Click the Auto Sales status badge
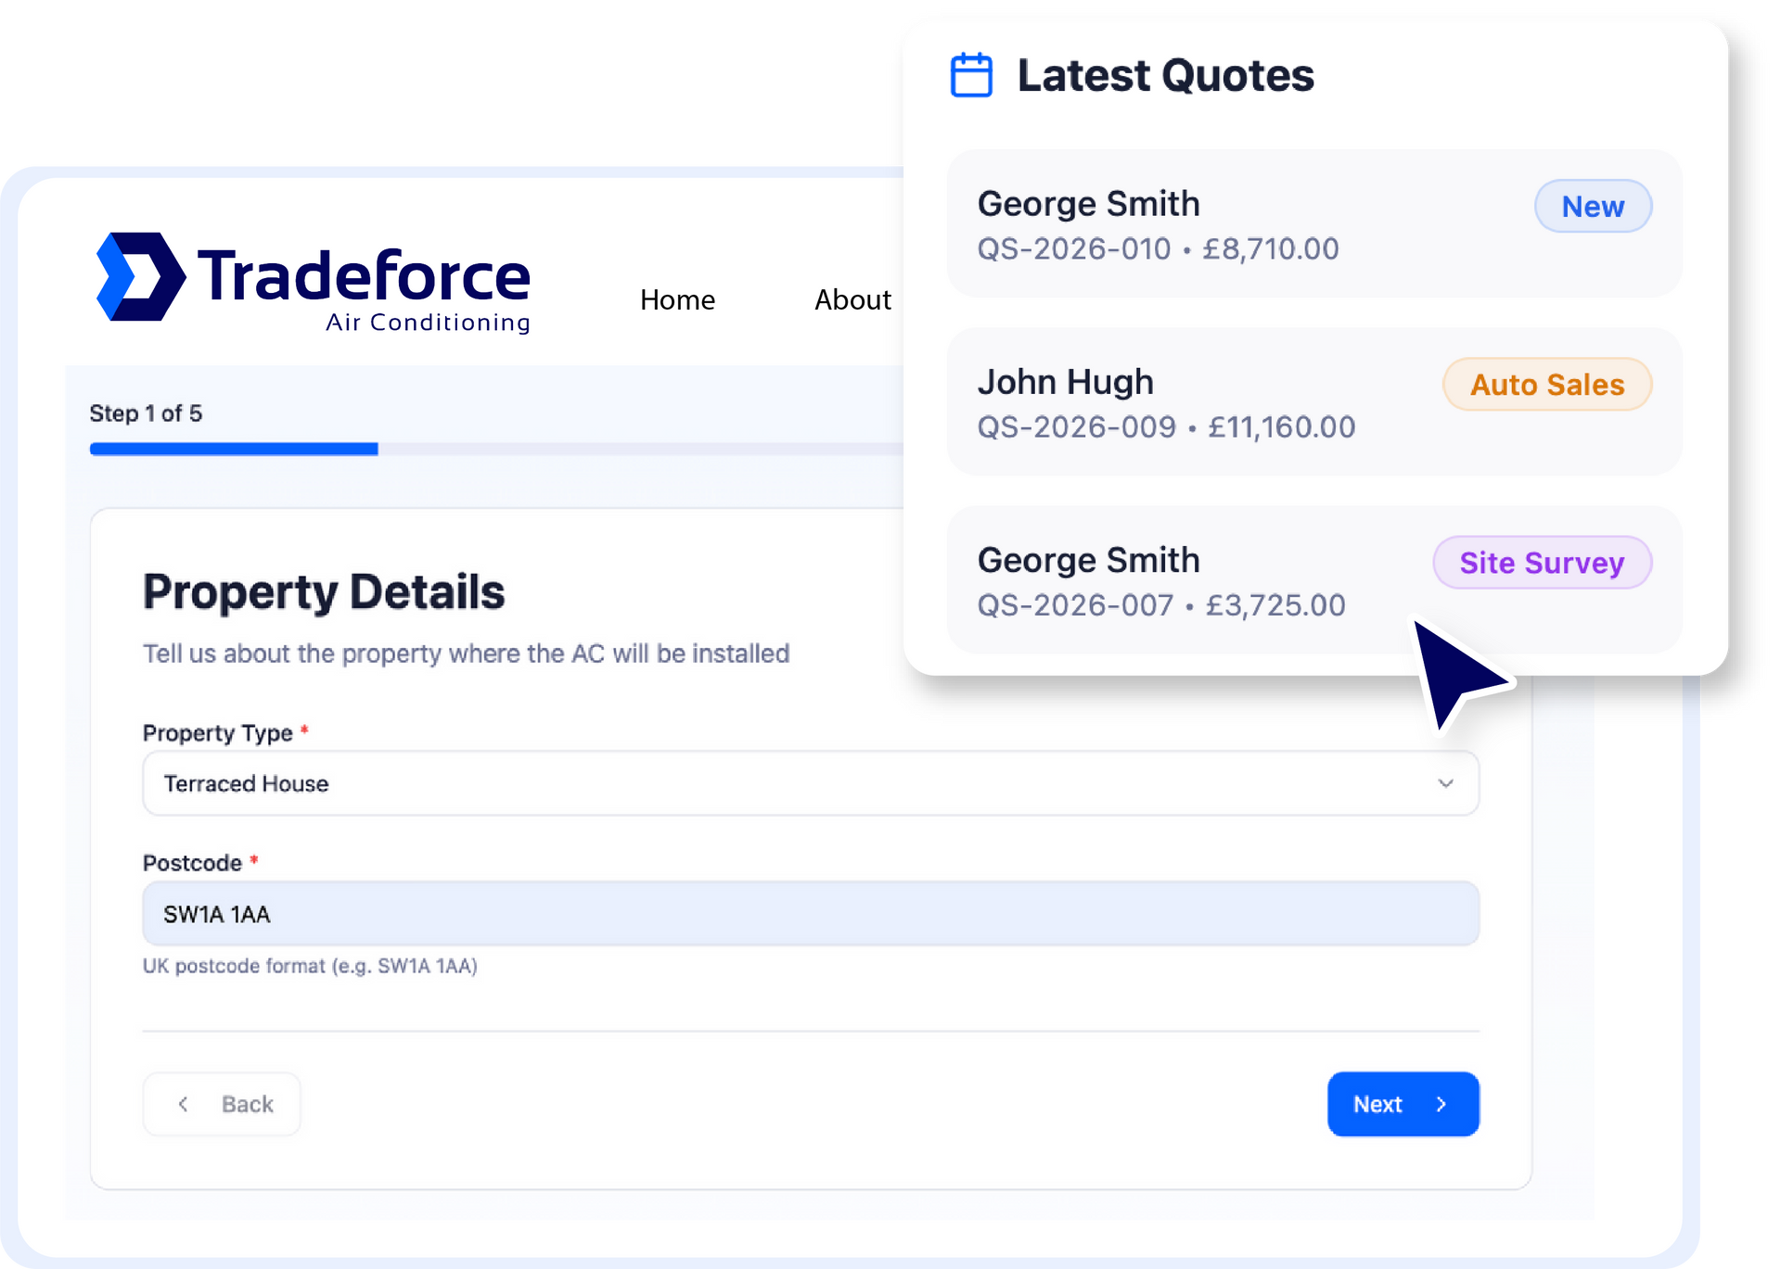The height and width of the screenshot is (1269, 1781). [1546, 385]
